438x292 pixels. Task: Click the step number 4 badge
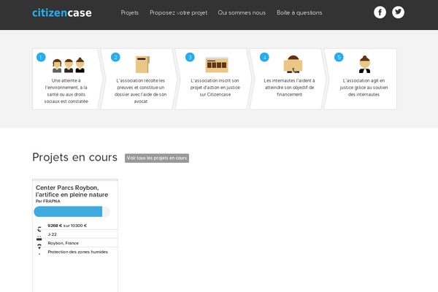(264, 57)
